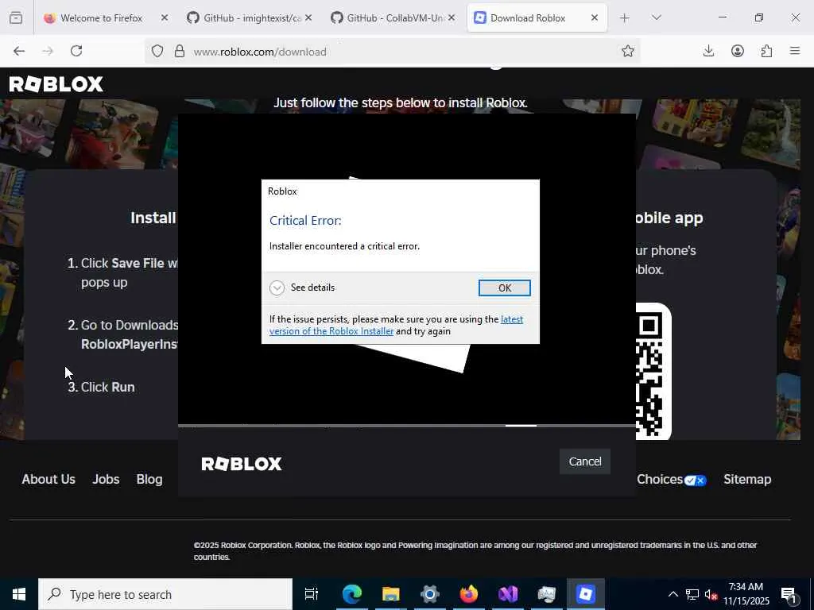The width and height of the screenshot is (814, 610).
Task: Open the Extensions puzzle icon
Action: coord(766,51)
